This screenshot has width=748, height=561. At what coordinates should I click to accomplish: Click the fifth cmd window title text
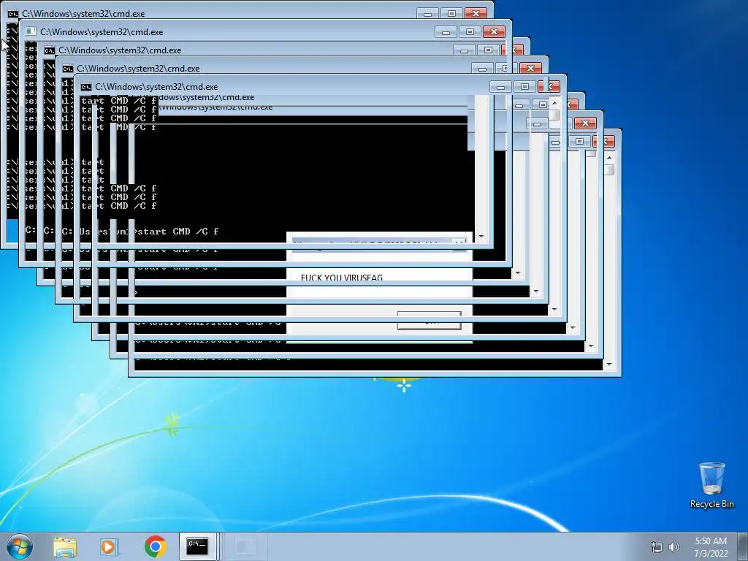coord(156,87)
